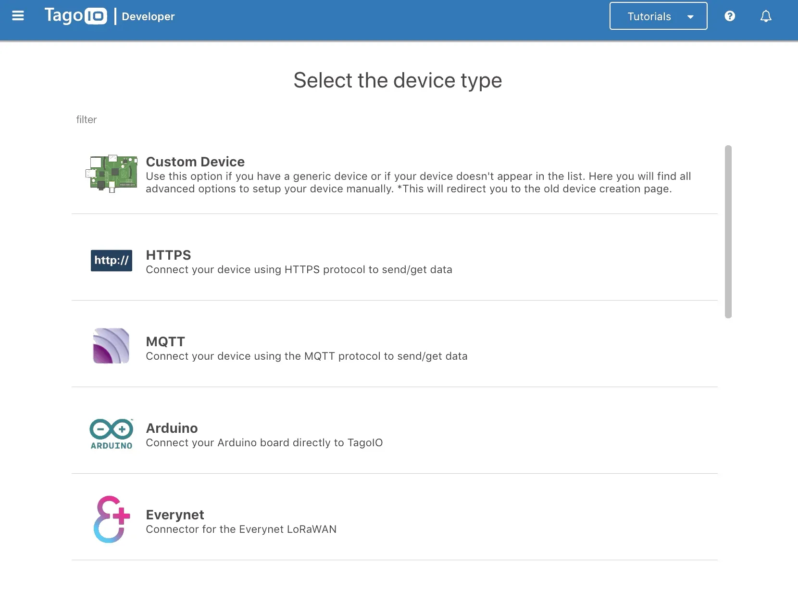The height and width of the screenshot is (604, 798).
Task: Open the Tutorials menu arrow
Action: 691,16
